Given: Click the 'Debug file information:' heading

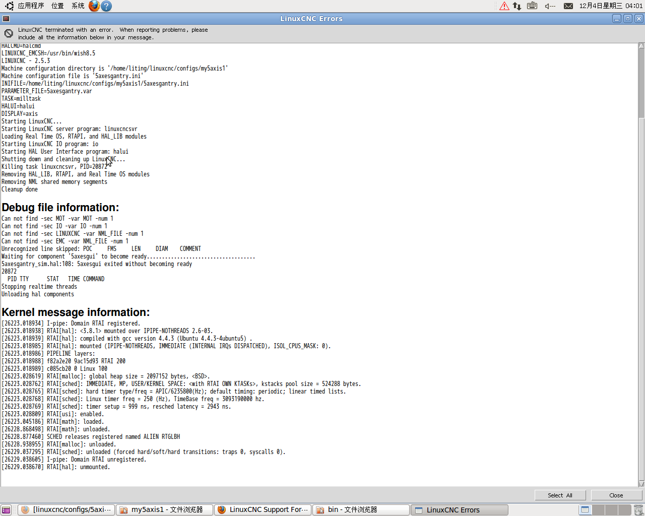Looking at the screenshot, I should click(x=60, y=208).
